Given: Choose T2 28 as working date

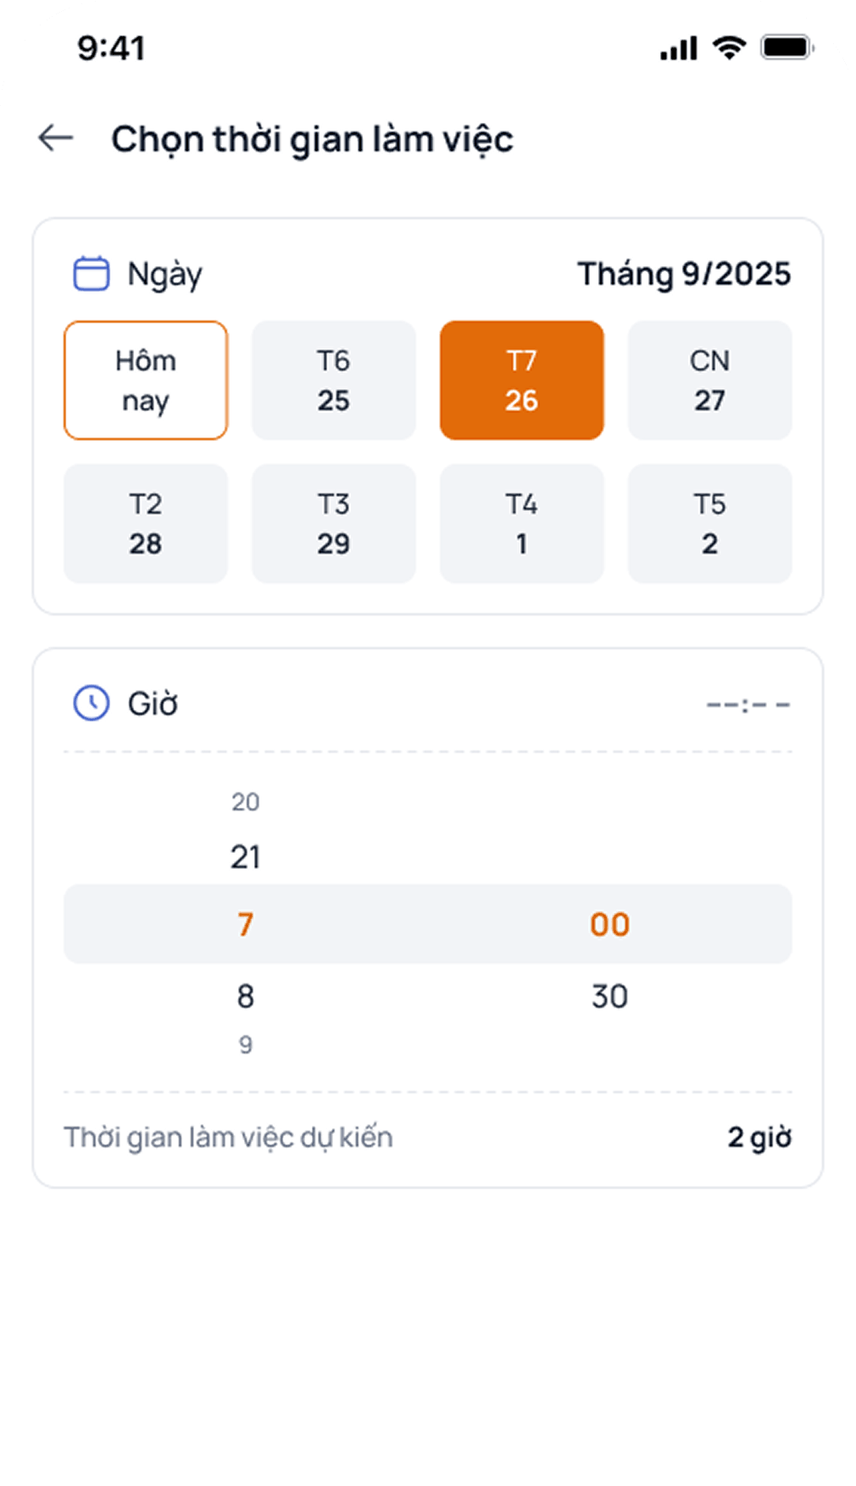Looking at the screenshot, I should [x=146, y=524].
